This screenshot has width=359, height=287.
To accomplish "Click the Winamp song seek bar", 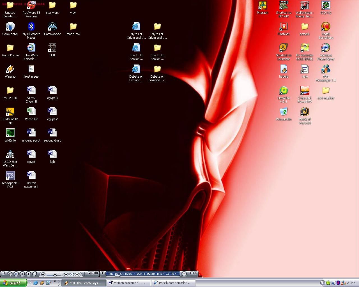I will tap(143, 276).
